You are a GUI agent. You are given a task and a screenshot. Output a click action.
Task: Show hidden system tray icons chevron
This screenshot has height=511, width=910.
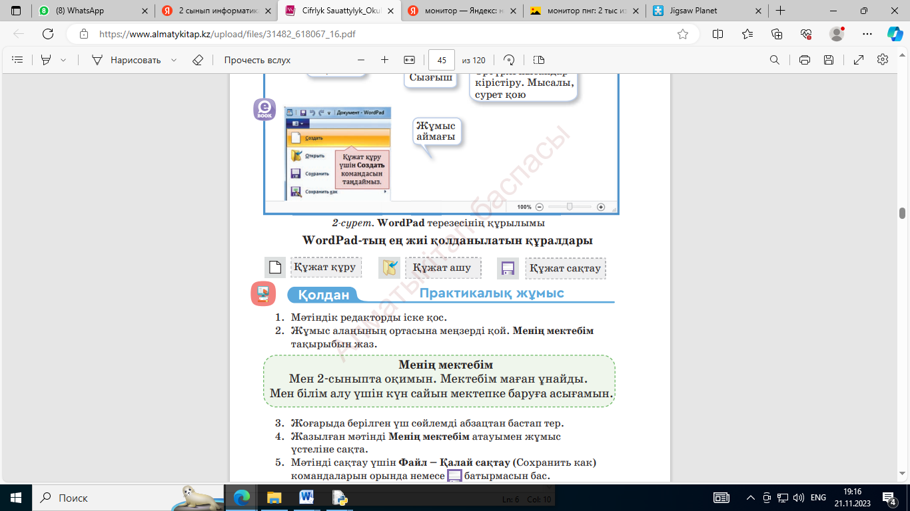[751, 498]
